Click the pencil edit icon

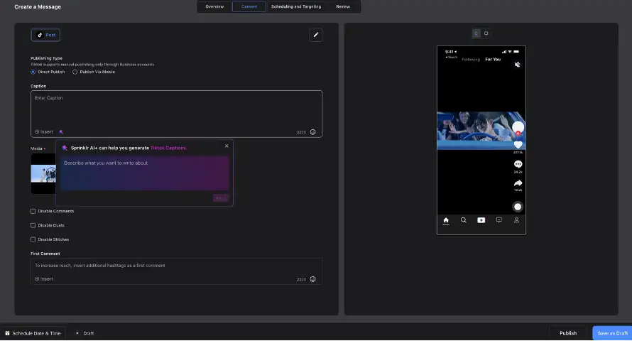pos(315,35)
